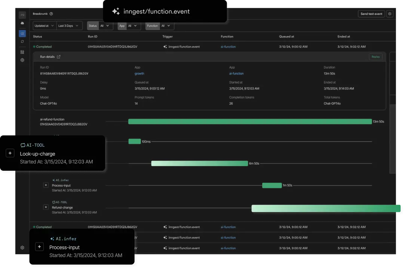Expand the Look-up-charge step
Image resolution: width=404 pixels, height=268 pixels.
(x=10, y=153)
